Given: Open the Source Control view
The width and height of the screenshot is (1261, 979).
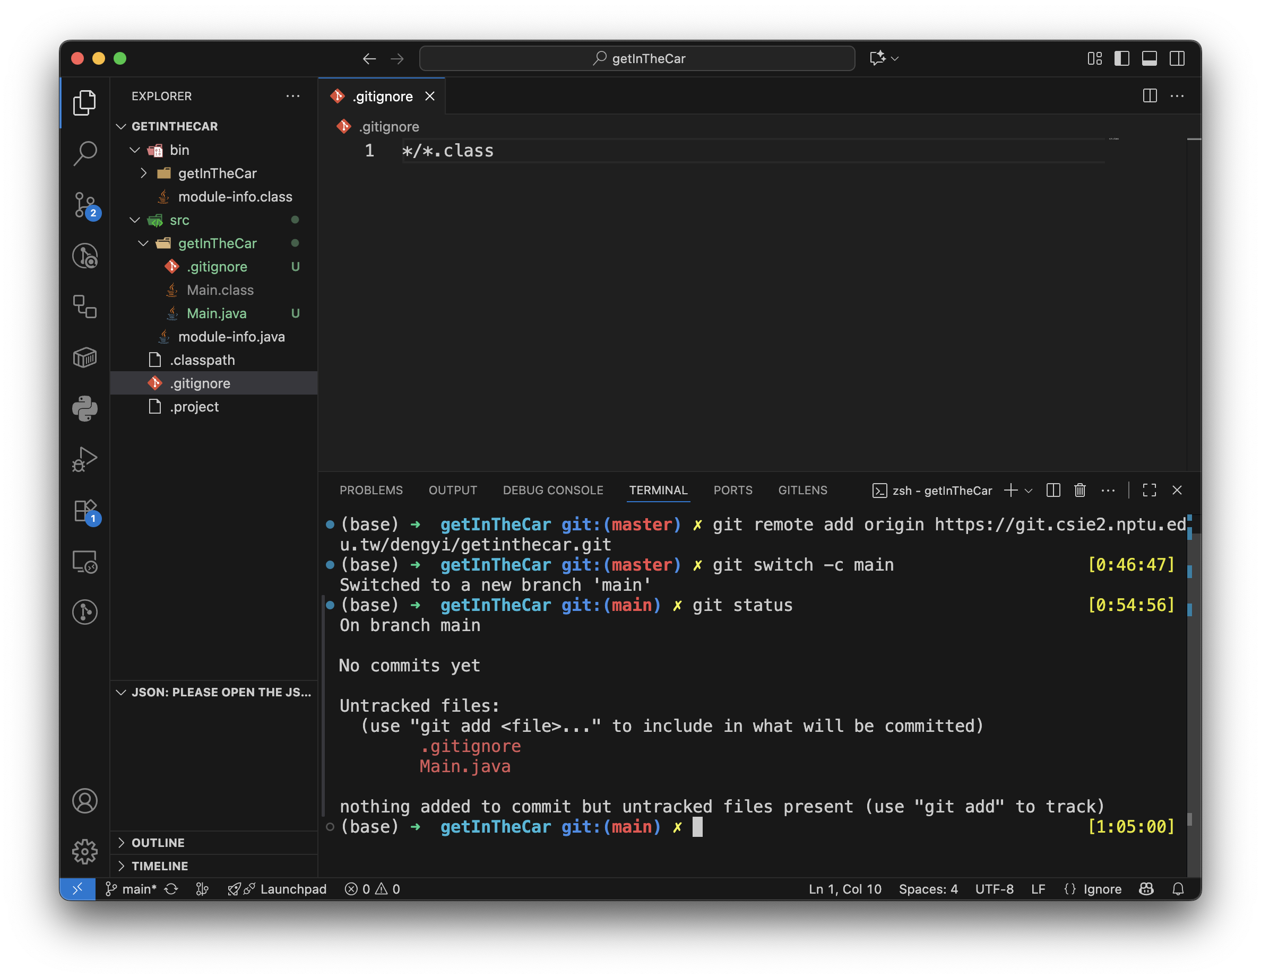Looking at the screenshot, I should tap(85, 204).
